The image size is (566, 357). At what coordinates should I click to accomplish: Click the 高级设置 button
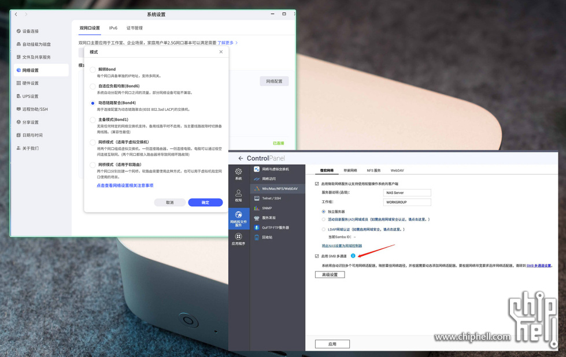pyautogui.click(x=330, y=275)
